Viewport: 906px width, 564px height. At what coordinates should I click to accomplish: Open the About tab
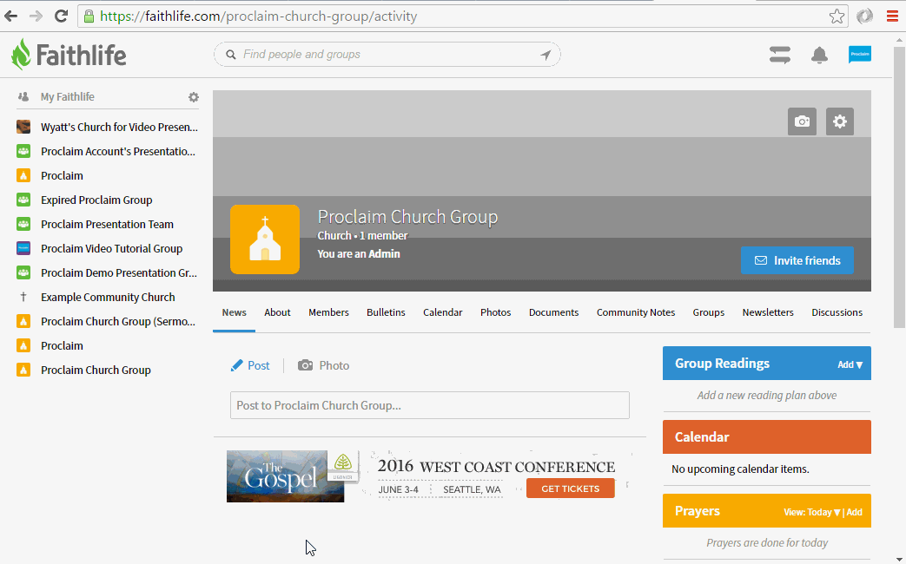click(x=277, y=312)
